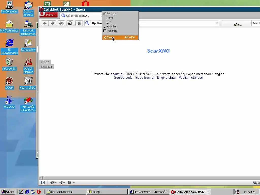Choose Minimize in the window system menu

(x=120, y=26)
